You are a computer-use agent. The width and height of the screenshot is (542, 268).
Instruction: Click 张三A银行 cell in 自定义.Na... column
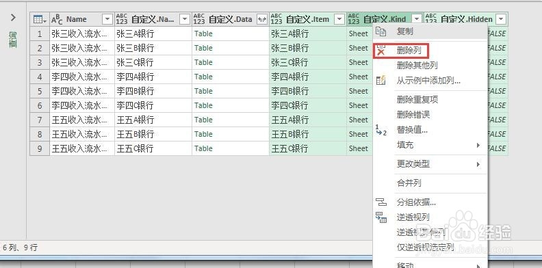click(153, 34)
